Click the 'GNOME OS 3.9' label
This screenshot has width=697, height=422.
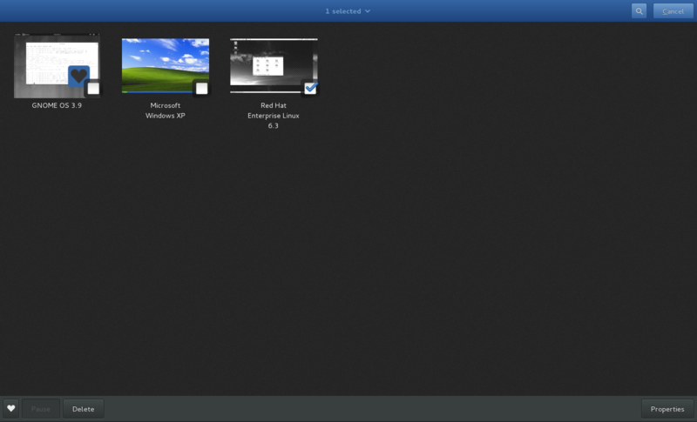[57, 105]
